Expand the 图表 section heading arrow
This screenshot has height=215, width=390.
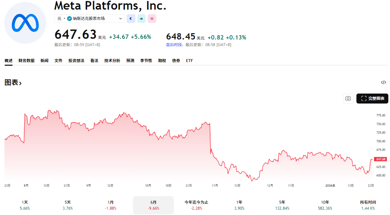coord(20,83)
